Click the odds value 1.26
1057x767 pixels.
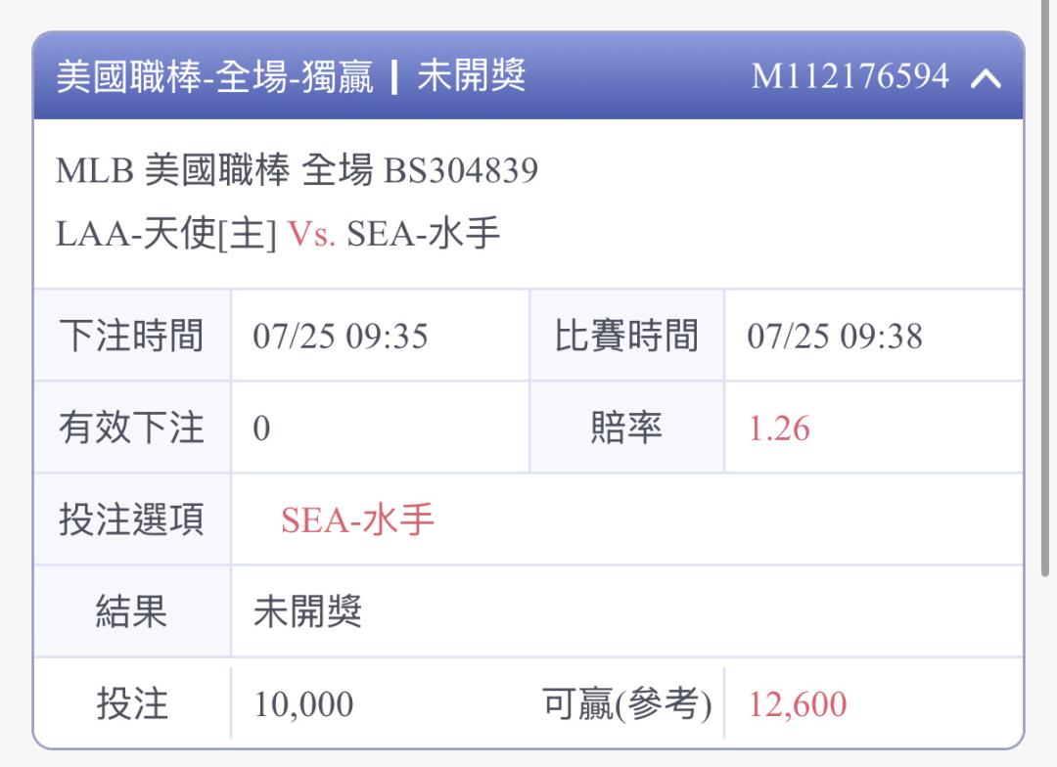pyautogui.click(x=779, y=428)
